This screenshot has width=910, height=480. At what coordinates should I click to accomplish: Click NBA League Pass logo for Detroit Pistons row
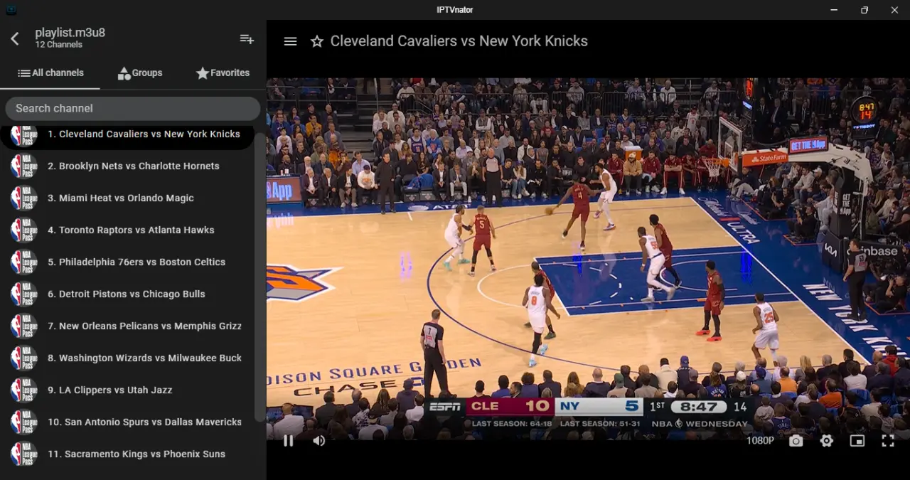pos(24,294)
